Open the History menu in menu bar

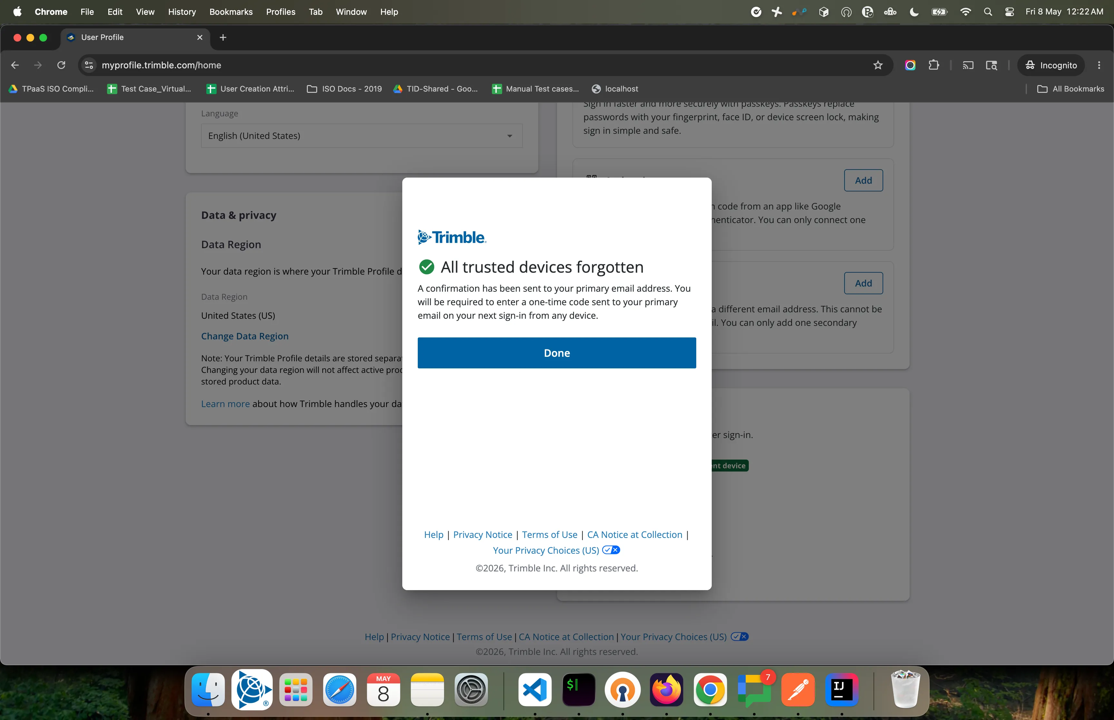pos(182,12)
